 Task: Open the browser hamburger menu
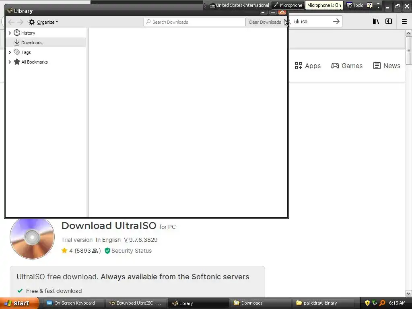(x=404, y=22)
